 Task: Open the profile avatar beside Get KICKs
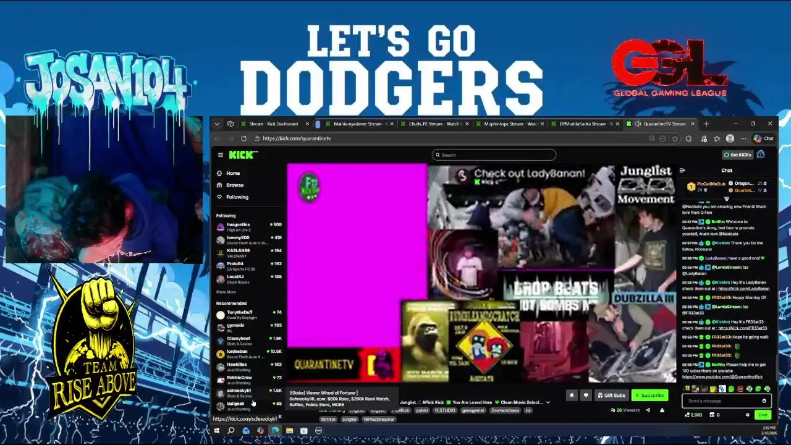[761, 155]
